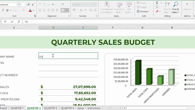195x110 pixels.
Task: Apply the Borders icon in the Font group
Action: [15, 10]
